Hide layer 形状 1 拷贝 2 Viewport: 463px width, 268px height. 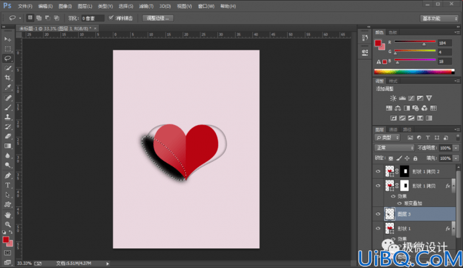click(x=378, y=172)
